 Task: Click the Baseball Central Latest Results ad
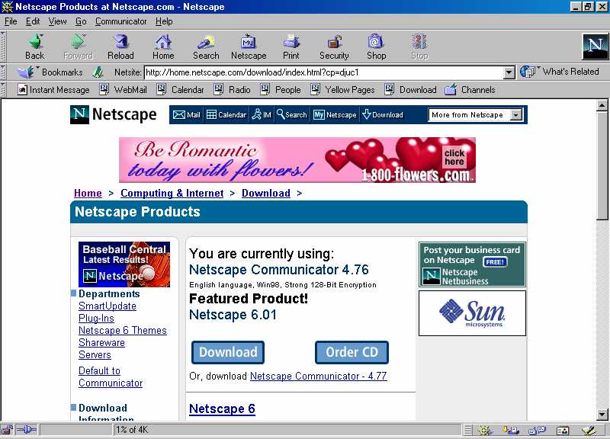[x=124, y=264]
